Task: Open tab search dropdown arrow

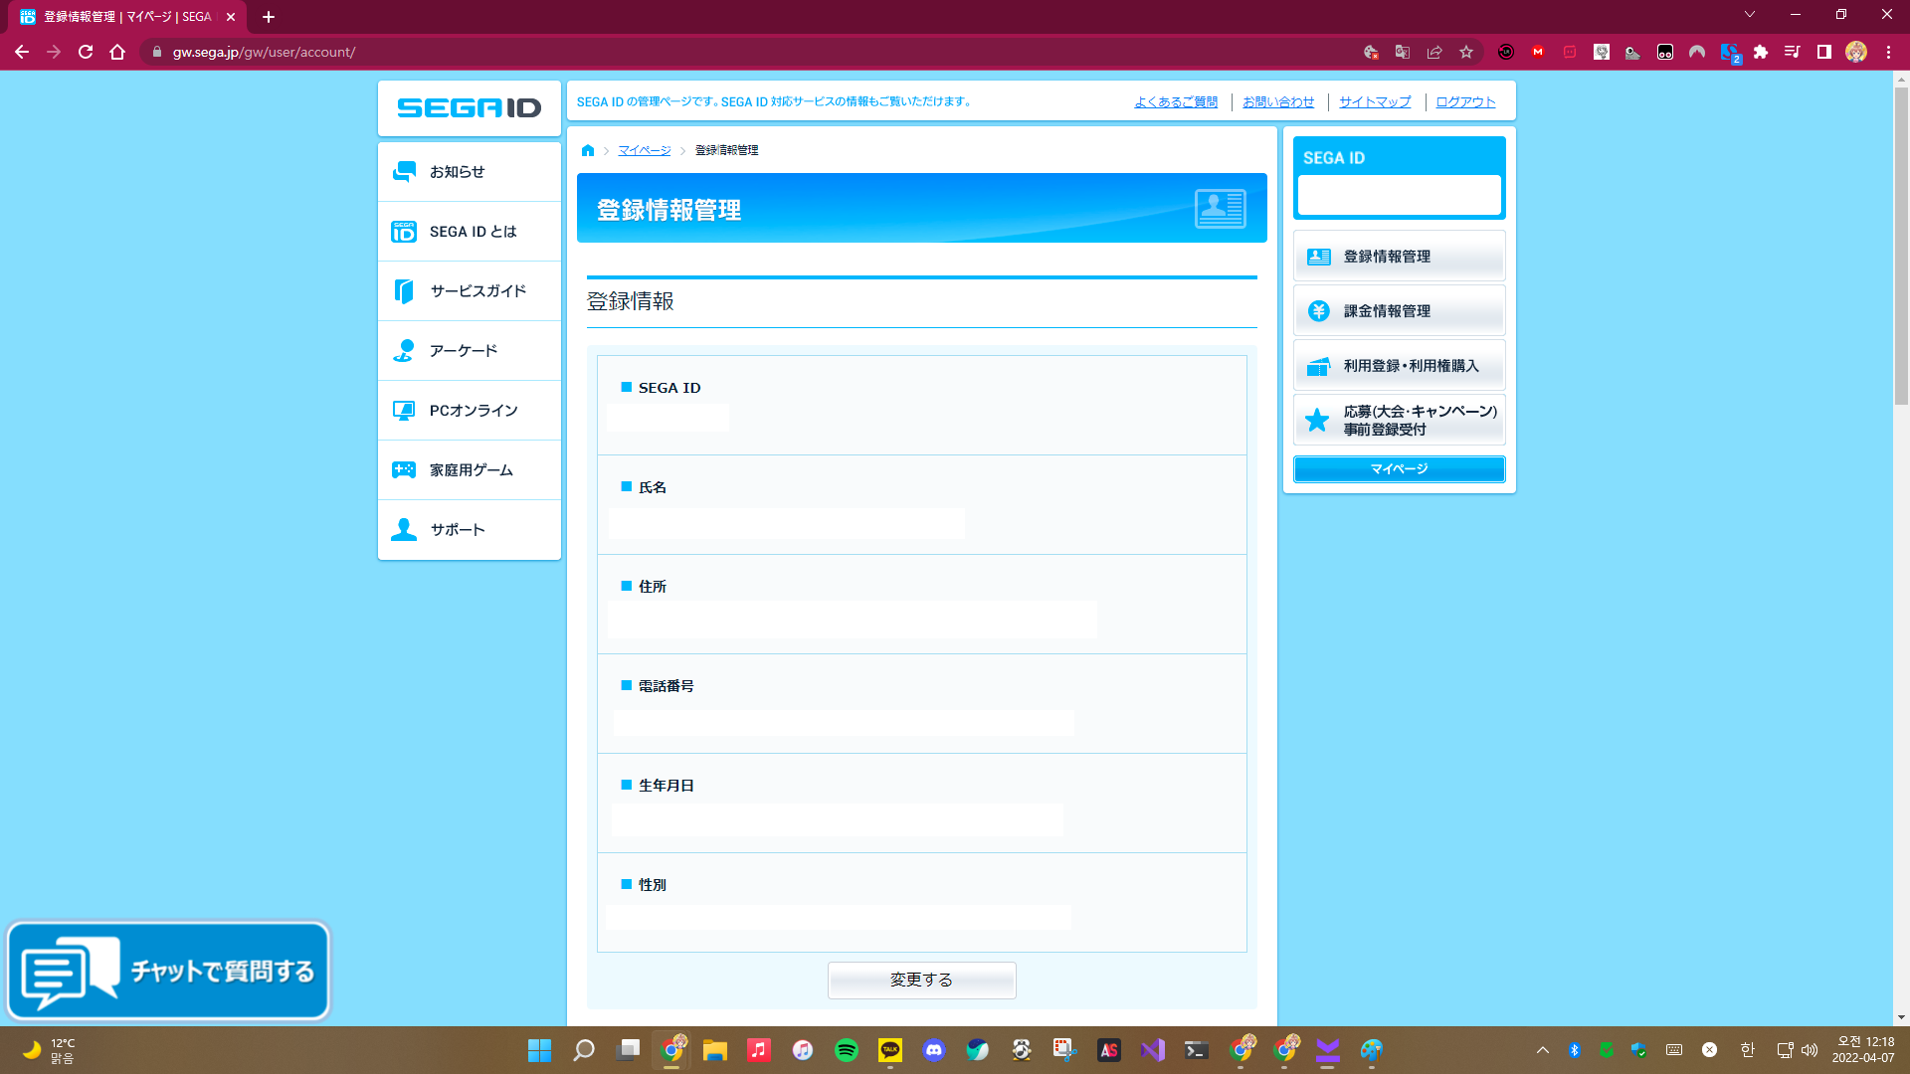Action: point(1749,15)
